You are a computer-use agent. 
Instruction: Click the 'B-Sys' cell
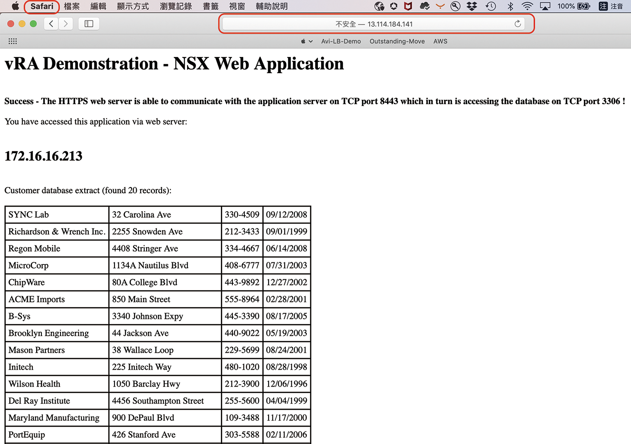[x=57, y=316]
